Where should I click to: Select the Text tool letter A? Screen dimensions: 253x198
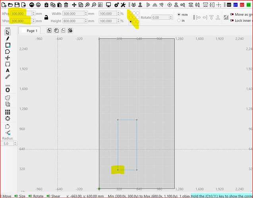tap(8, 70)
